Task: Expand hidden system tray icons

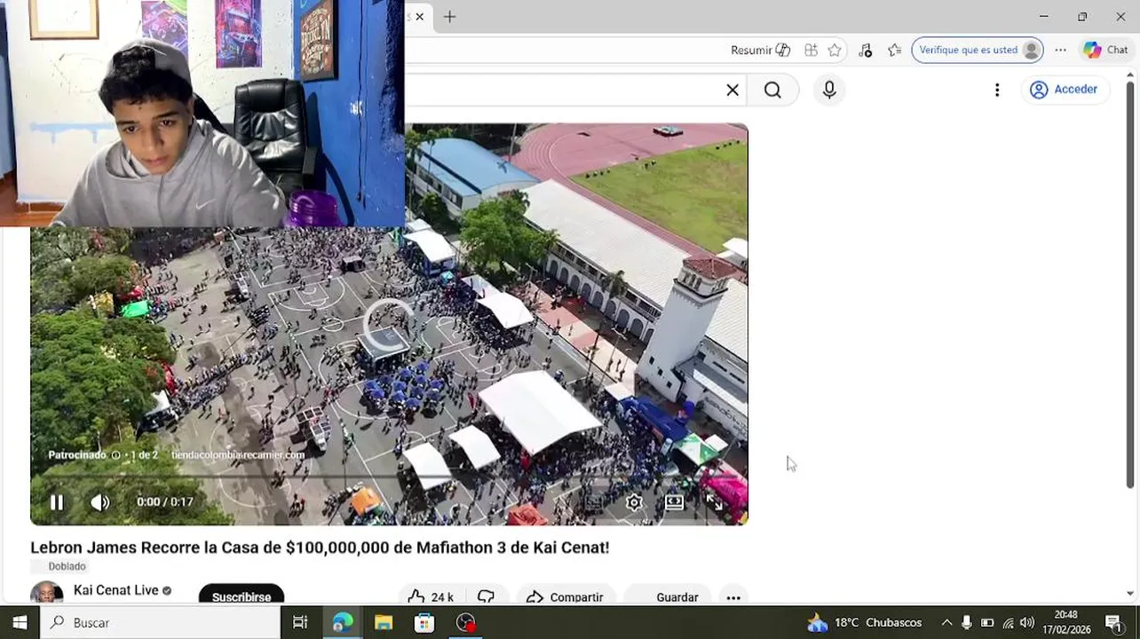Action: coord(946,623)
